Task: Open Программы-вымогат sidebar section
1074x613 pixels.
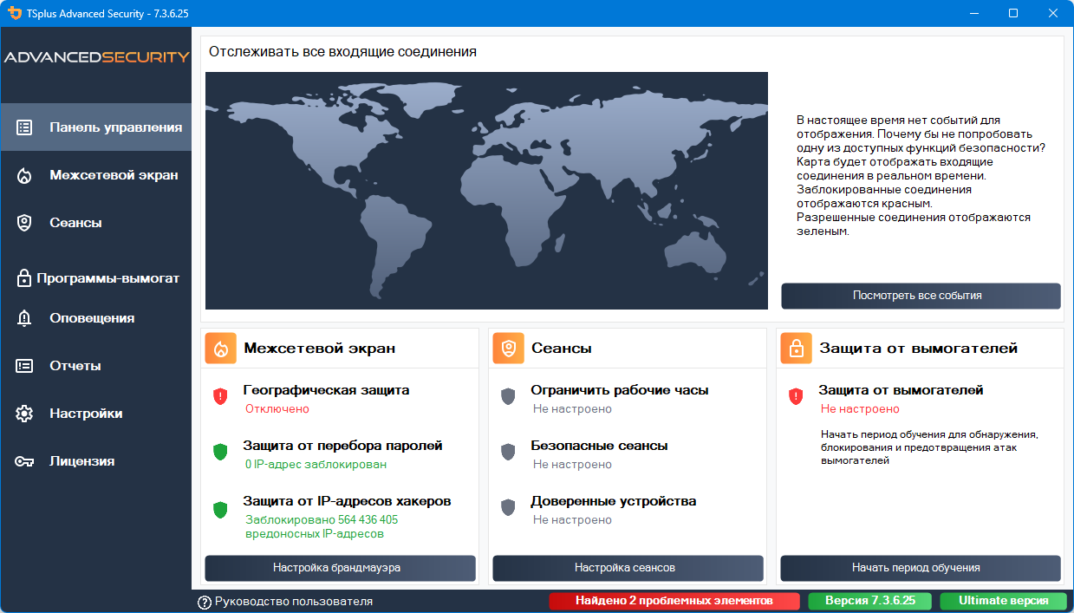Action: [x=95, y=278]
